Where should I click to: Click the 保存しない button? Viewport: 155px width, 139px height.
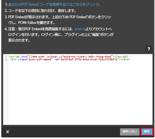(x=130, y=132)
